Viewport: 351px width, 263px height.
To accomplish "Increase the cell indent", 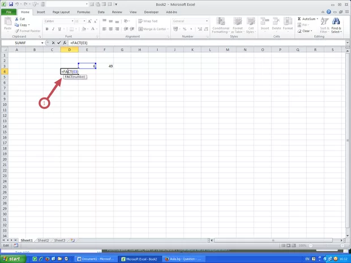I will point(132,29).
